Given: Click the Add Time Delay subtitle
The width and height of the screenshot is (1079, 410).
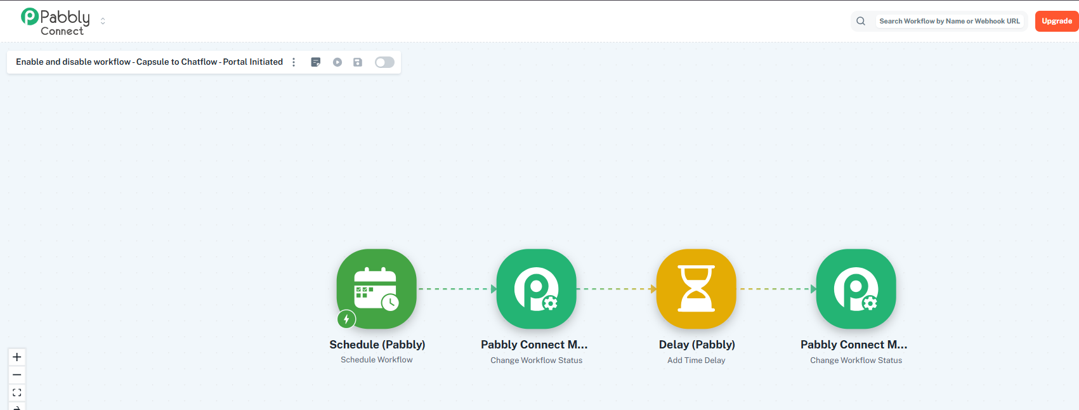Looking at the screenshot, I should click(x=696, y=360).
